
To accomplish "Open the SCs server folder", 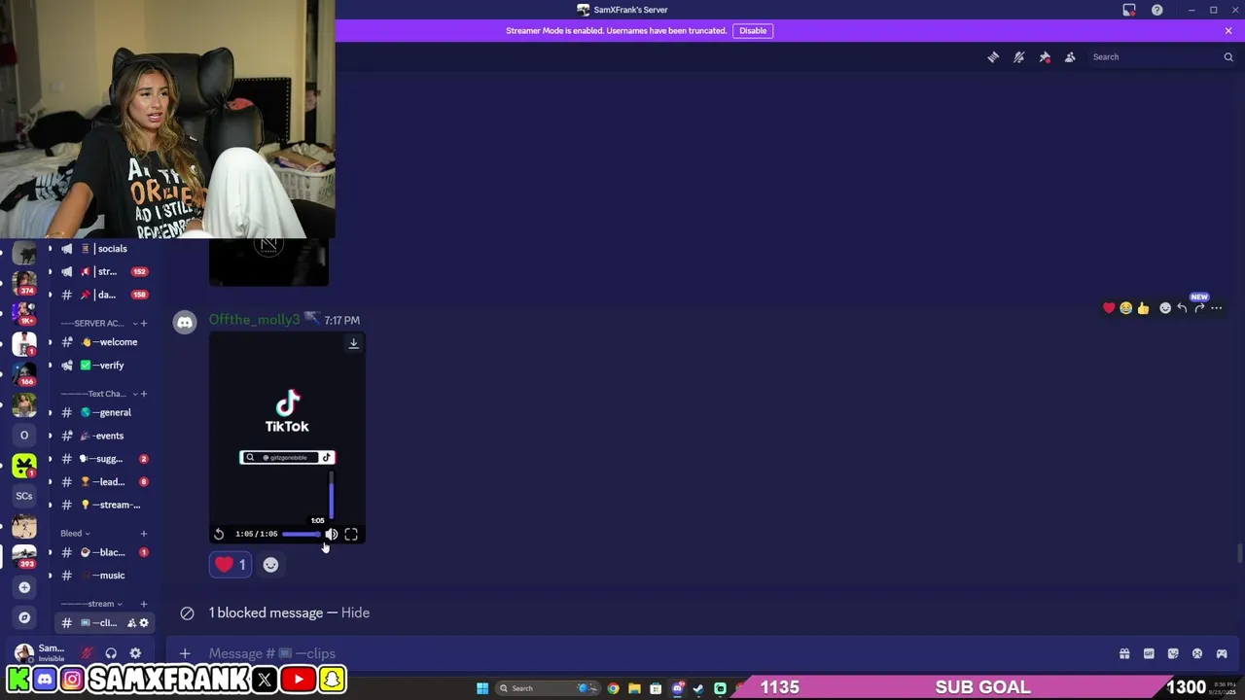I will [24, 496].
